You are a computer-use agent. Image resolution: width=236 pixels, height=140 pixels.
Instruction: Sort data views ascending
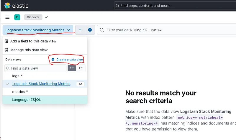[x=72, y=68]
